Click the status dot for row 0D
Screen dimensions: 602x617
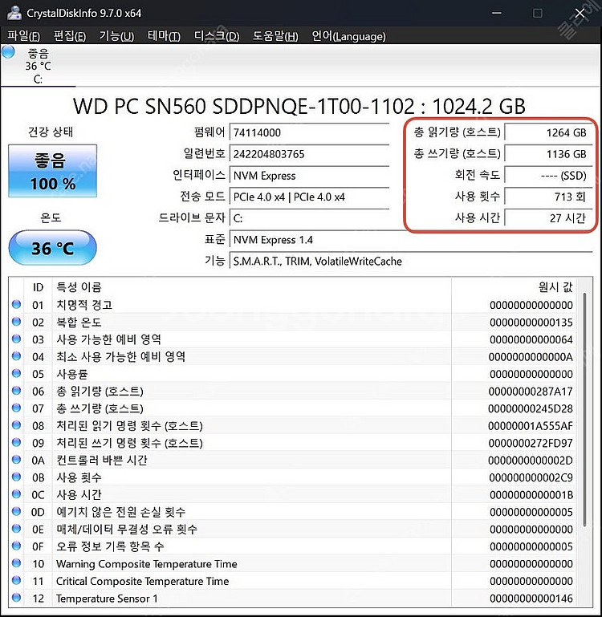click(17, 511)
